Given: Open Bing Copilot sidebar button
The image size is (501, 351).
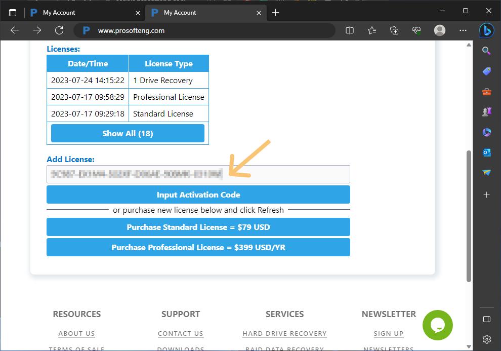Looking at the screenshot, I should pyautogui.click(x=486, y=30).
